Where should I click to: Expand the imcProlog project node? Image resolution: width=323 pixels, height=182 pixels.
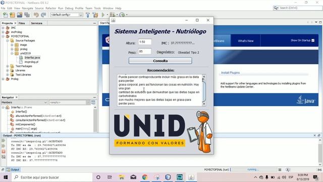click(3, 32)
